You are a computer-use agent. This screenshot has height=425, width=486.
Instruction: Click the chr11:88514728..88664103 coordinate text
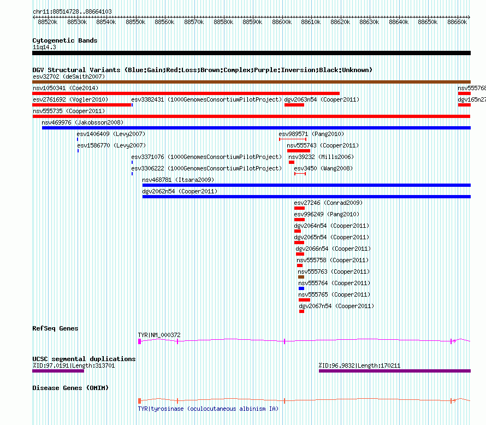(x=72, y=11)
